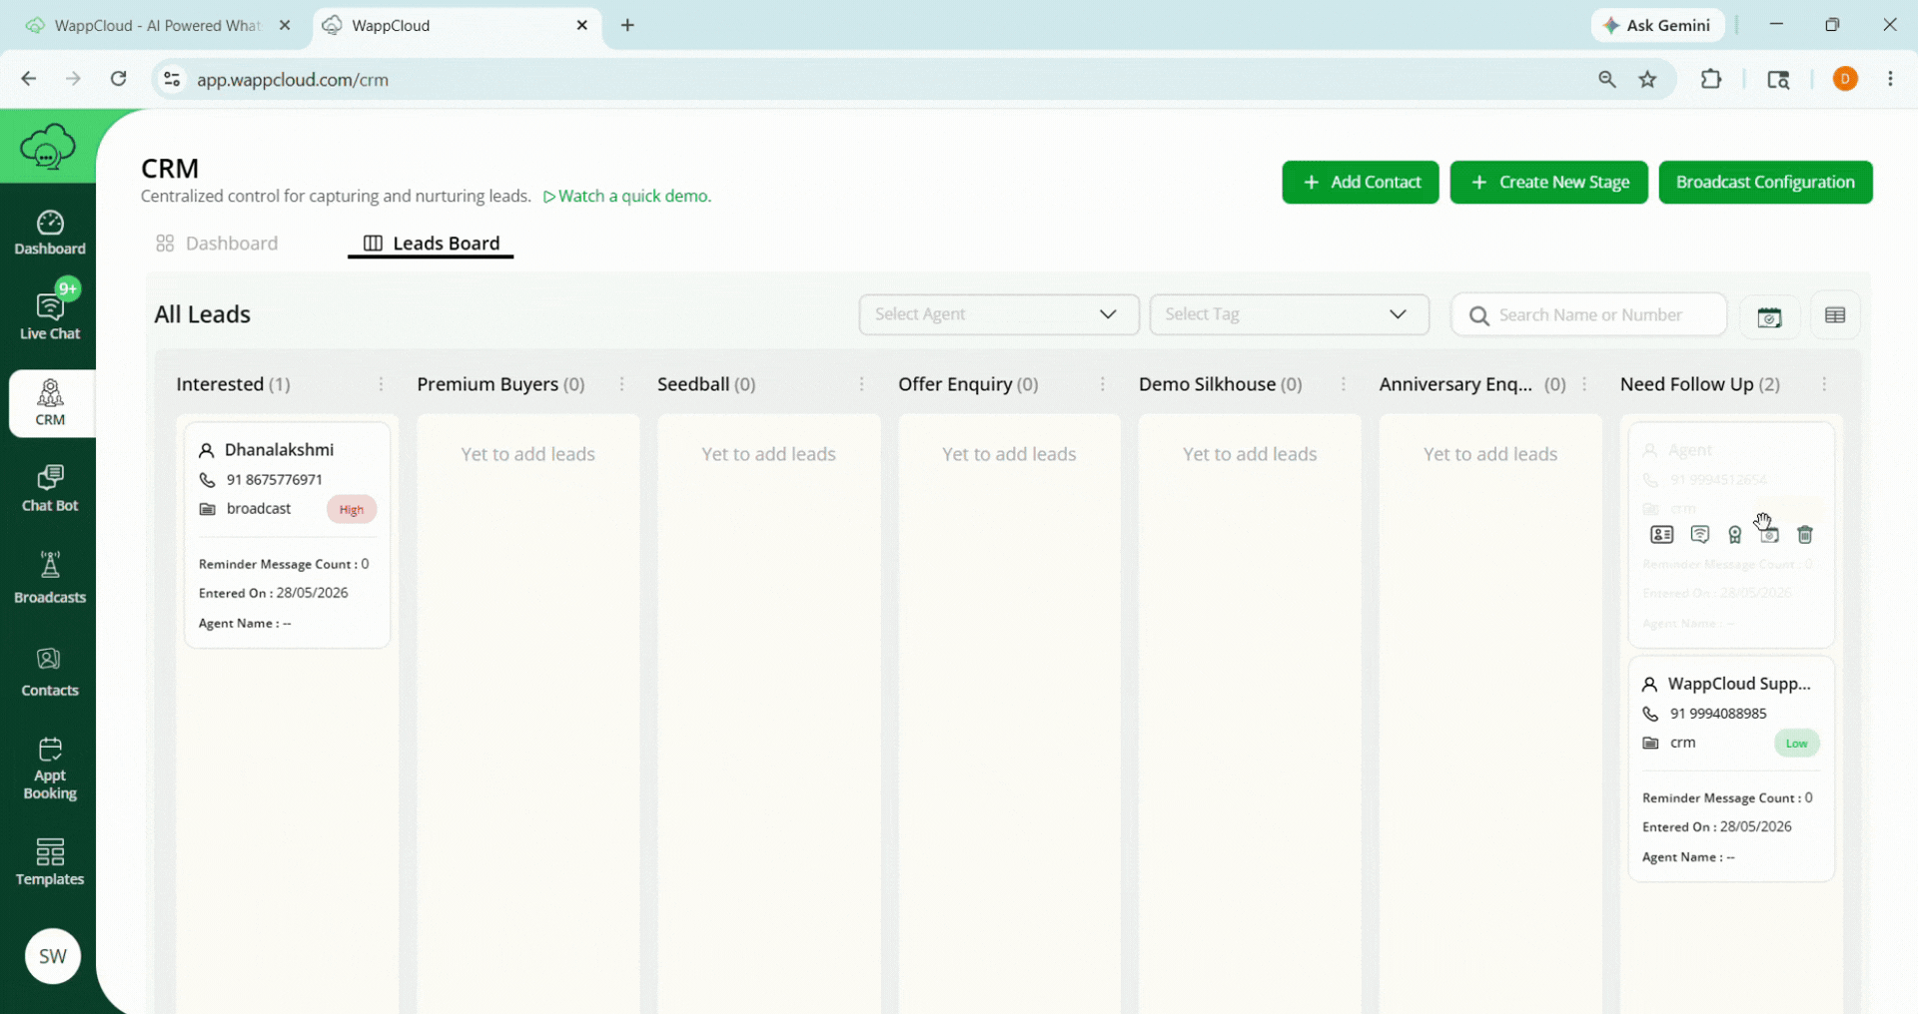Select the Leads Board tab

(x=431, y=244)
